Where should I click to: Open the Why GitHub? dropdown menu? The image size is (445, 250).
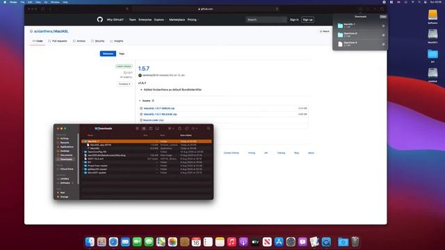pos(116,19)
